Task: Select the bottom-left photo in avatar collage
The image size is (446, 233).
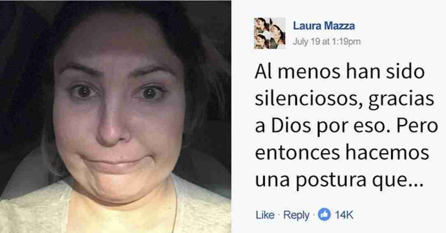Action: point(262,41)
